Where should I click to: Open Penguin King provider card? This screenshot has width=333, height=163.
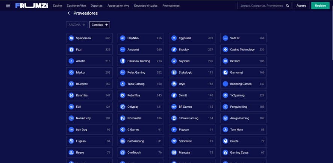(x=244, y=107)
